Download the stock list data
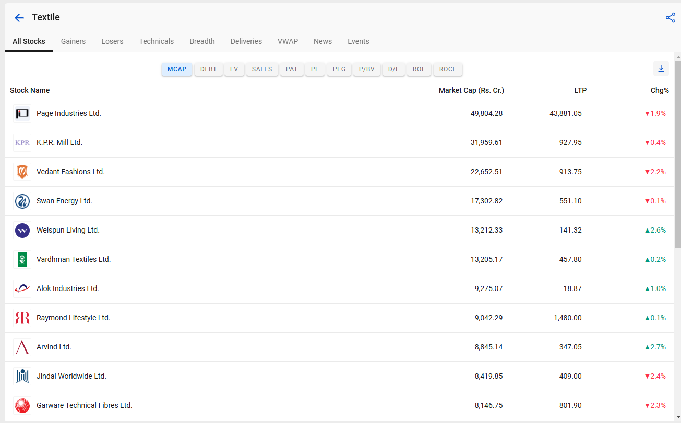This screenshot has height=423, width=681. pyautogui.click(x=661, y=68)
